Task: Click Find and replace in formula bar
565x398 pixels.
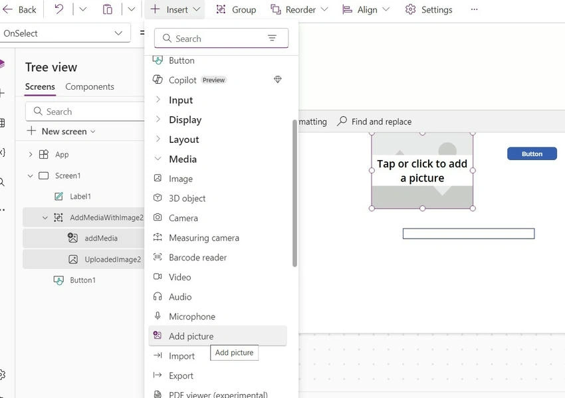Action: [374, 122]
